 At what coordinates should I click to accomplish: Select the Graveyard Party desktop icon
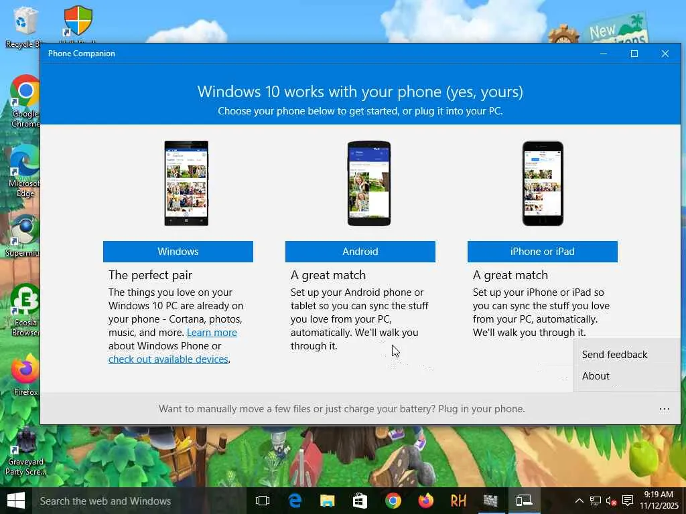[26, 452]
